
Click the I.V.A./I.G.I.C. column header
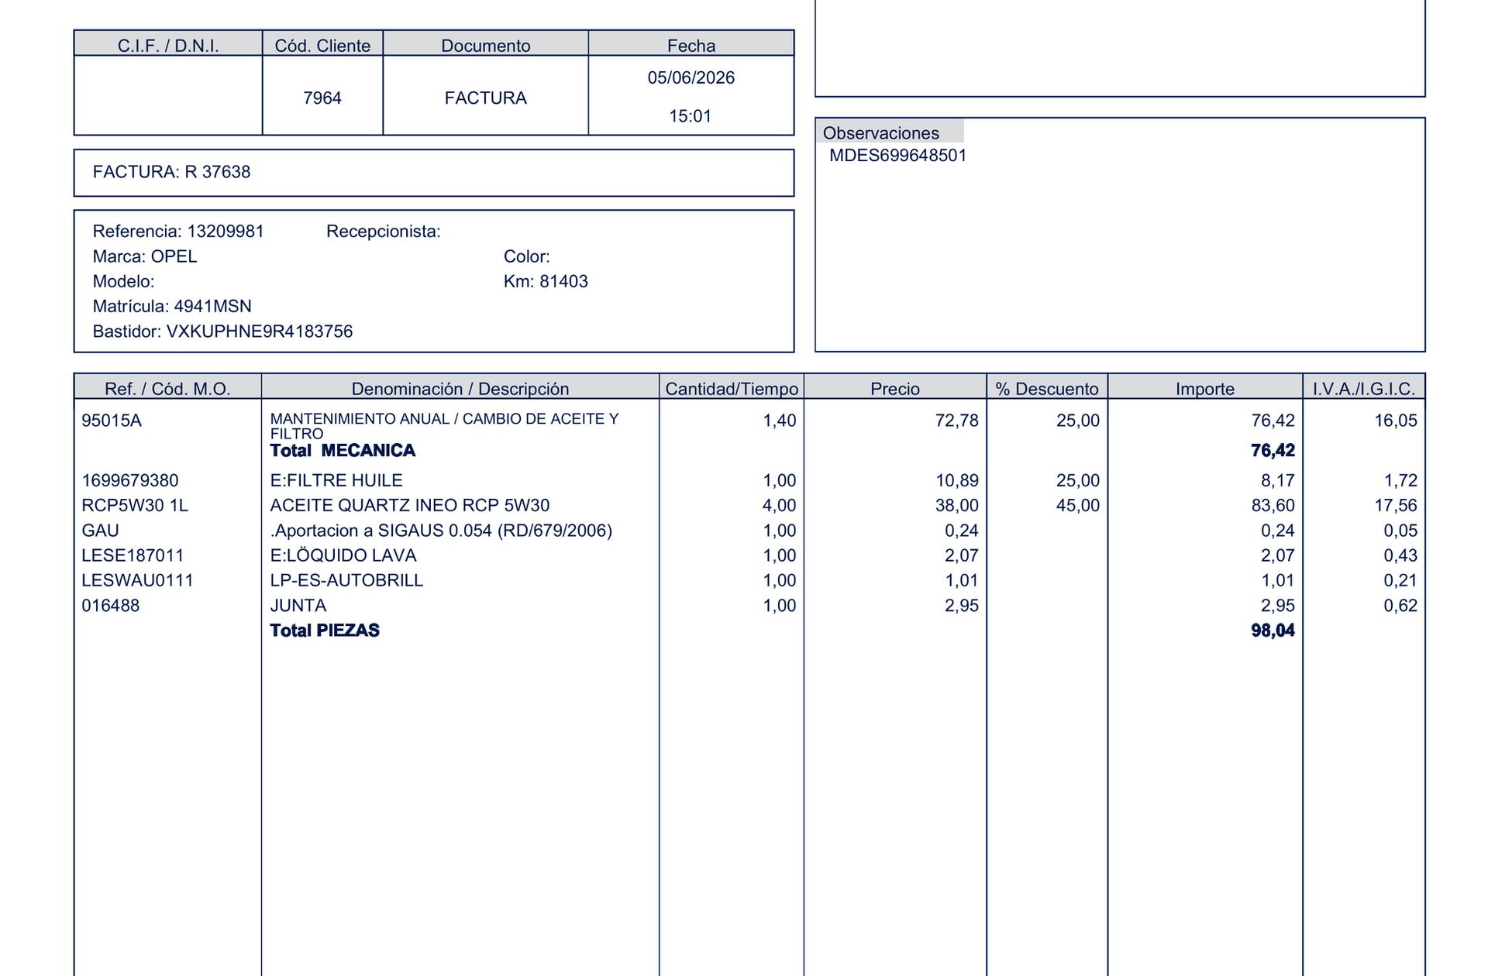pyautogui.click(x=1364, y=389)
